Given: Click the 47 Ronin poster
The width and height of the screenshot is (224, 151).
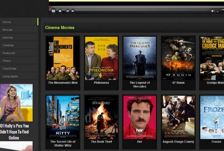Looking at the screenshot, I should 178,58.
